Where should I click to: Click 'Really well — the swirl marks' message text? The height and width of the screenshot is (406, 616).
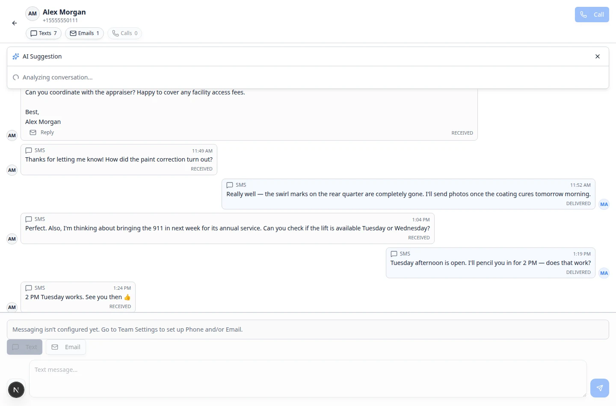pos(409,194)
